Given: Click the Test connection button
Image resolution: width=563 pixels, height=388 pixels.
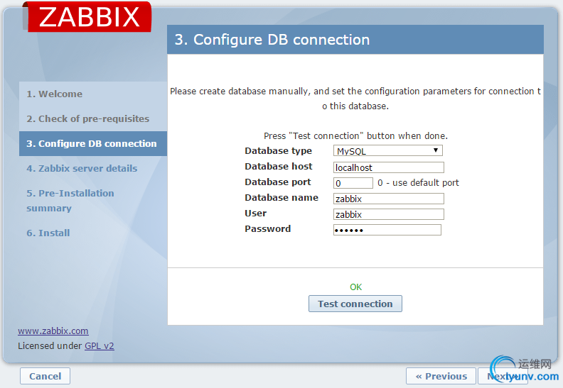Looking at the screenshot, I should click(355, 304).
